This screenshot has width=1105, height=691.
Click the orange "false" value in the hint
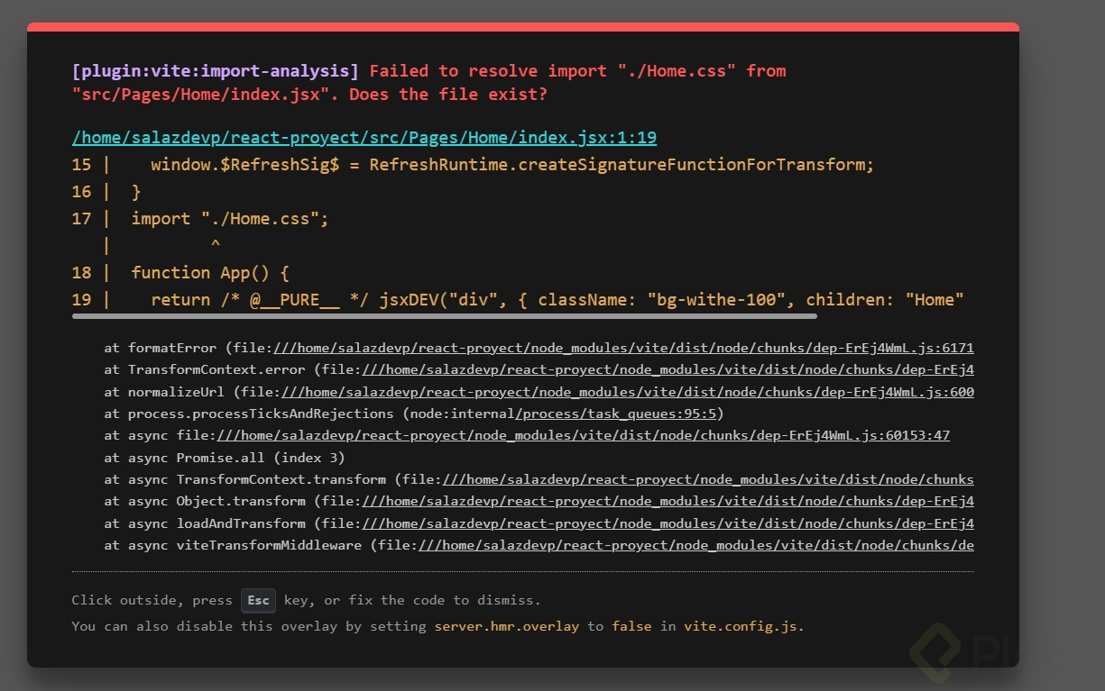(631, 625)
